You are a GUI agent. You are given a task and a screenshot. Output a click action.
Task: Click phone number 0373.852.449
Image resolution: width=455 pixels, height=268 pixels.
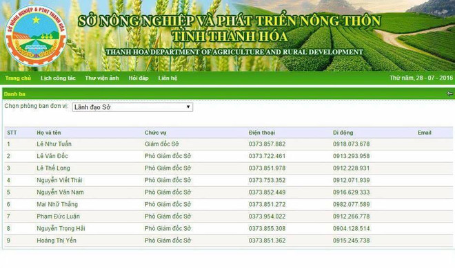(267, 192)
